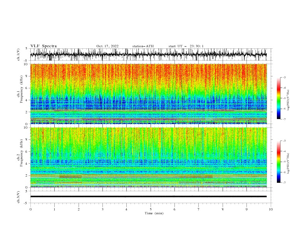The image size is (305, 235).
Task: Click the "-3" tick on ch.1 colorbar
Action: (x=284, y=77)
